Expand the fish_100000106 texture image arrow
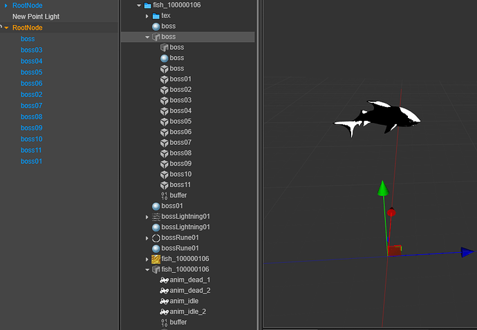 coord(147,259)
